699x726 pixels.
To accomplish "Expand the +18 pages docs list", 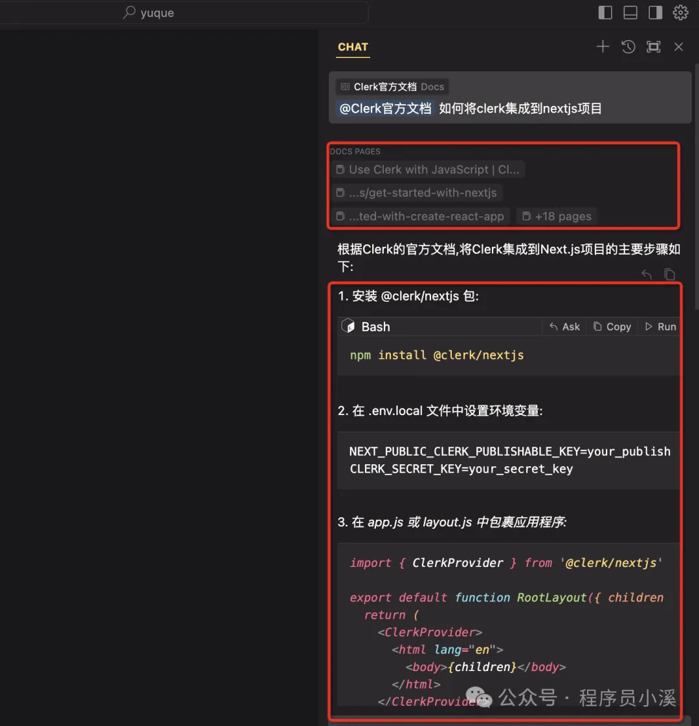I will [556, 216].
